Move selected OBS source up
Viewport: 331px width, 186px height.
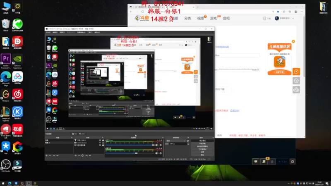(86, 156)
